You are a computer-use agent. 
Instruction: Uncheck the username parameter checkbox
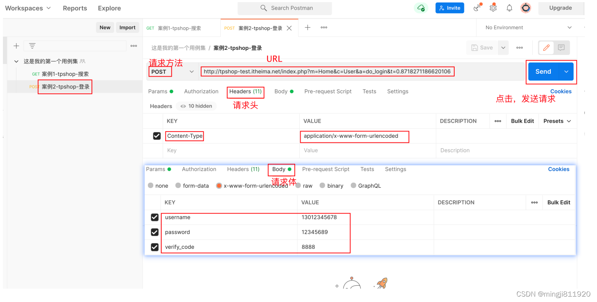[154, 217]
